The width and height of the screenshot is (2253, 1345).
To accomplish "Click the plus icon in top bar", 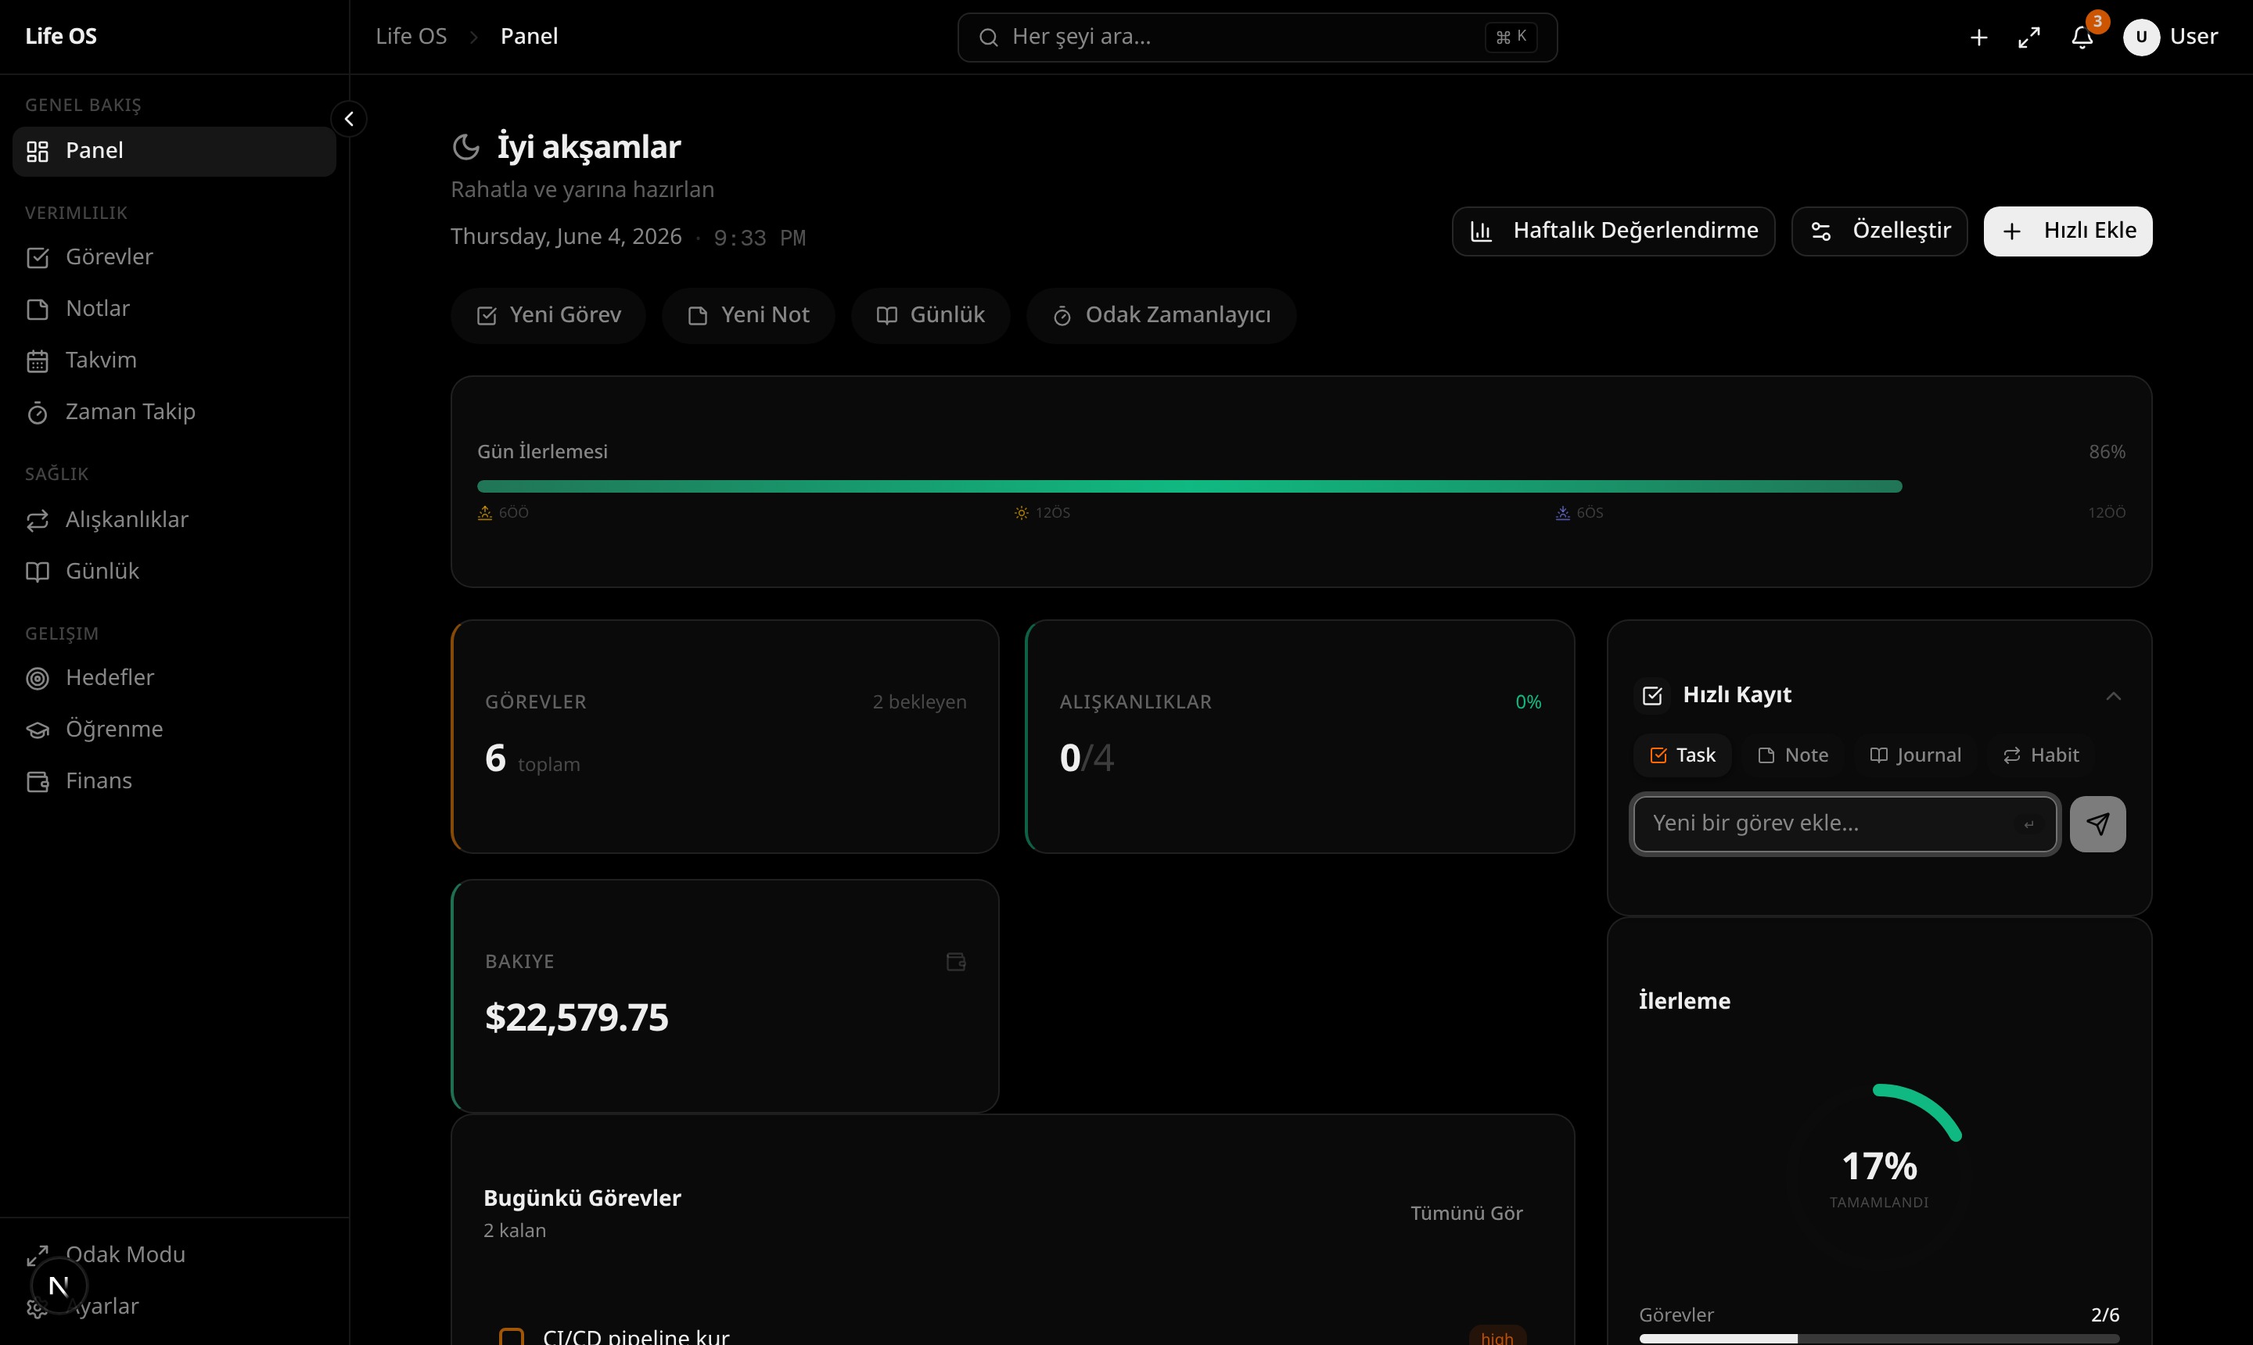I will point(1978,38).
